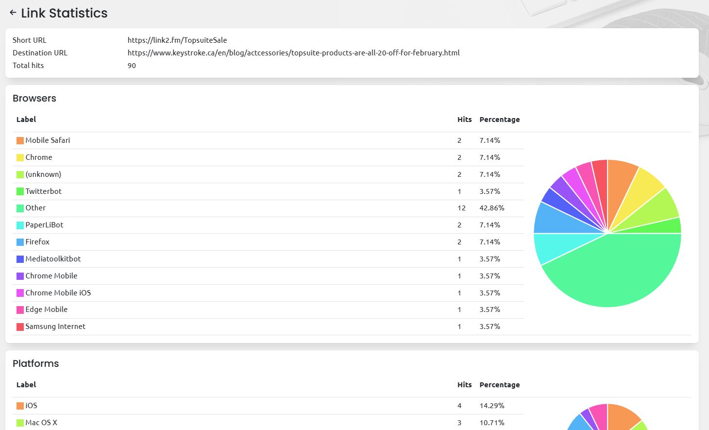Screen dimensions: 709x430
Task: Select the Twitterbot label
Action: (x=44, y=191)
